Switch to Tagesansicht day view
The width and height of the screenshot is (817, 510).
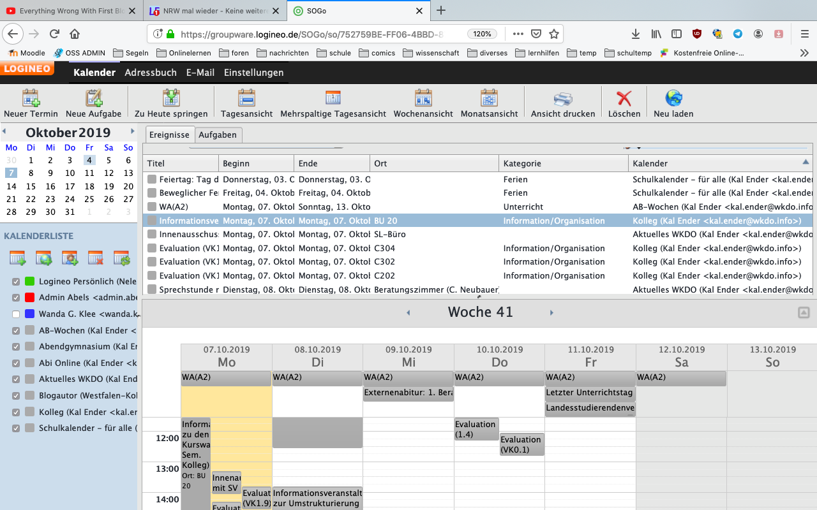point(246,98)
